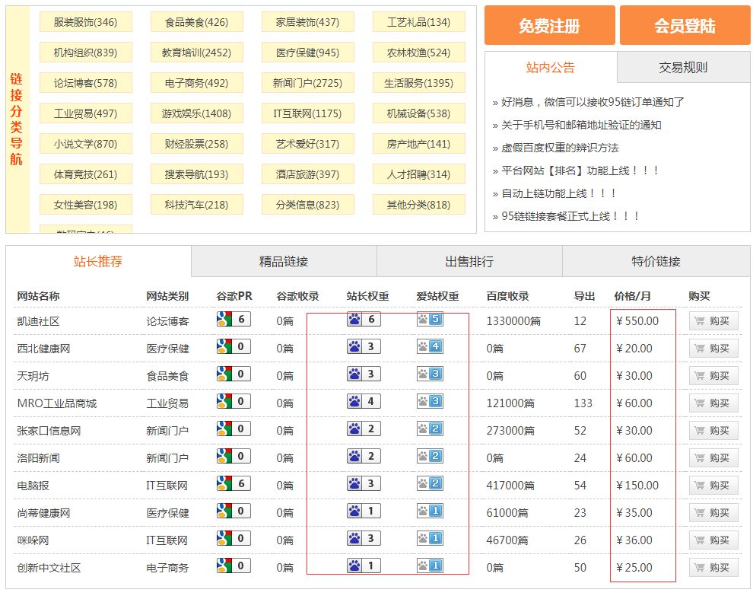Click the 购买 button in the 天玥坊 row
The image size is (753, 599).
pyautogui.click(x=715, y=375)
